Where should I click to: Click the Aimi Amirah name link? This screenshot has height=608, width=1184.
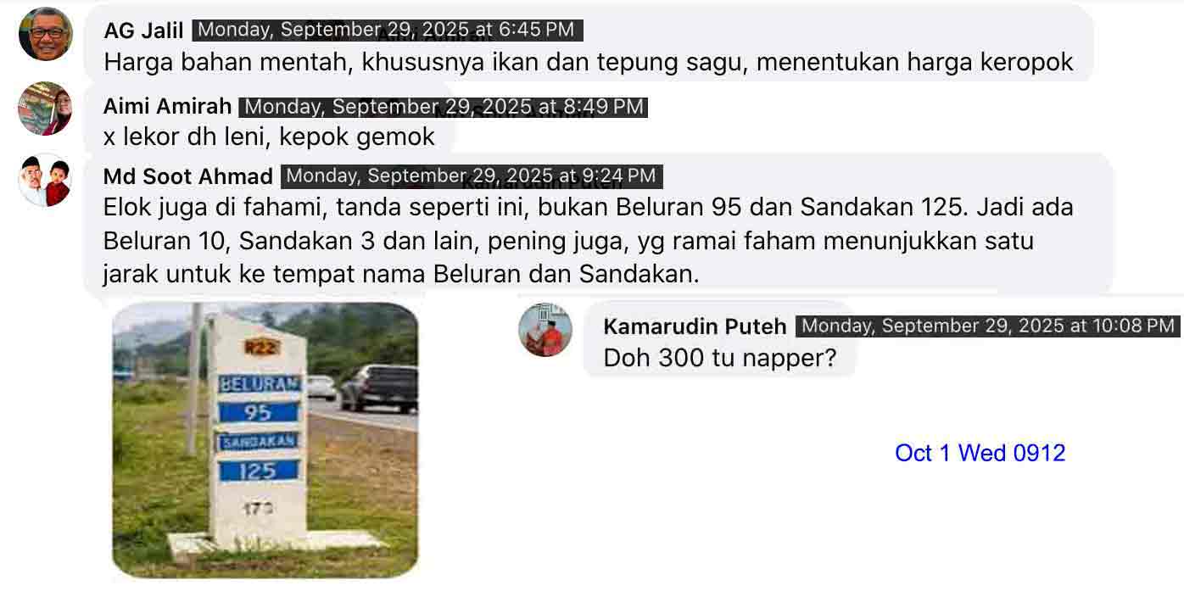[x=167, y=106]
